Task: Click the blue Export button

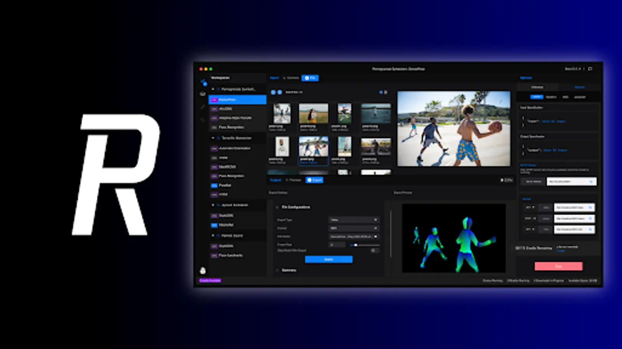Action: click(329, 259)
